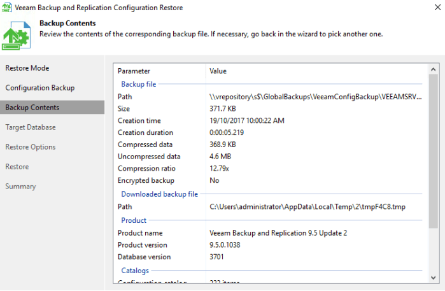
Task: Open the Restore Options step
Action: click(x=31, y=147)
